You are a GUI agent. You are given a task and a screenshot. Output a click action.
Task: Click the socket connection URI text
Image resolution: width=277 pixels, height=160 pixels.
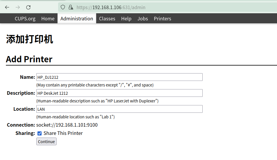click(x=67, y=125)
